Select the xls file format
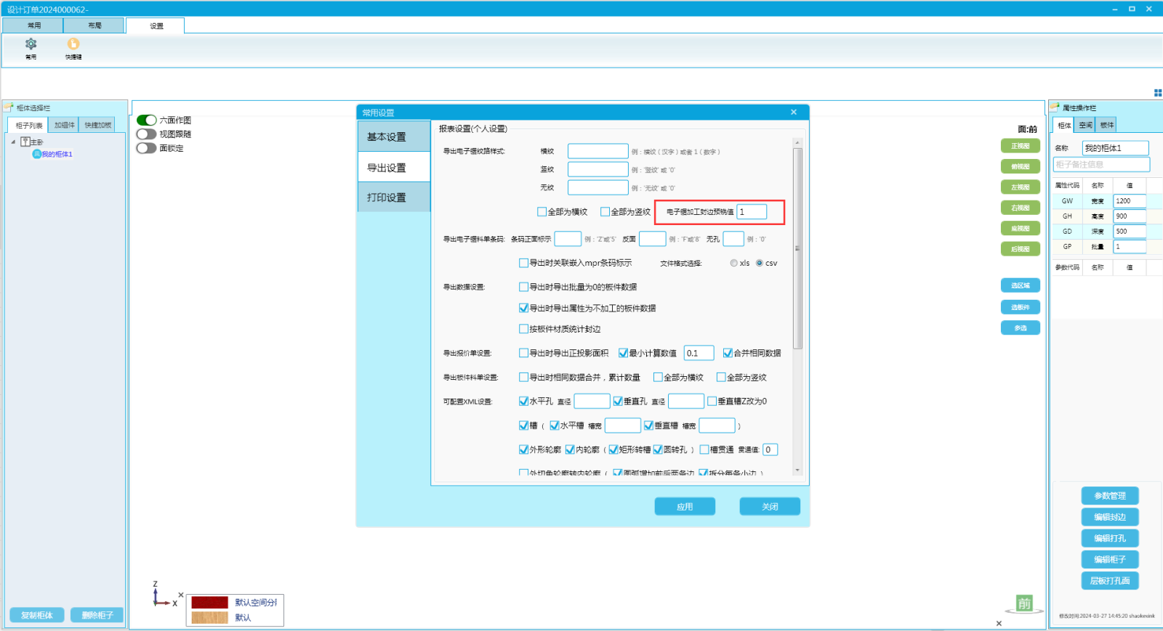The width and height of the screenshot is (1163, 631). tap(734, 263)
